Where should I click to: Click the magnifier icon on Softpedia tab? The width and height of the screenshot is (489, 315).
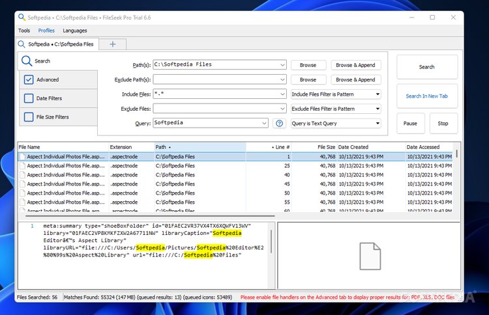pos(22,44)
